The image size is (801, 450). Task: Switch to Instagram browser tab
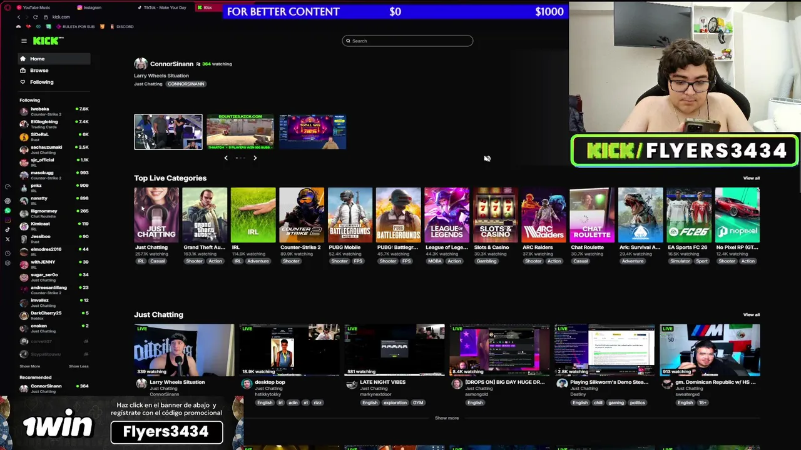click(x=92, y=7)
